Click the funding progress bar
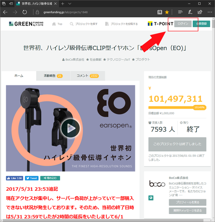The height and width of the screenshot is (222, 215). click(x=177, y=107)
